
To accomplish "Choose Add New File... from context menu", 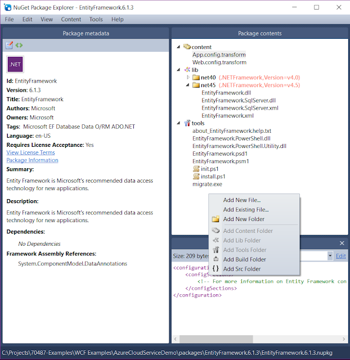I will [254, 200].
